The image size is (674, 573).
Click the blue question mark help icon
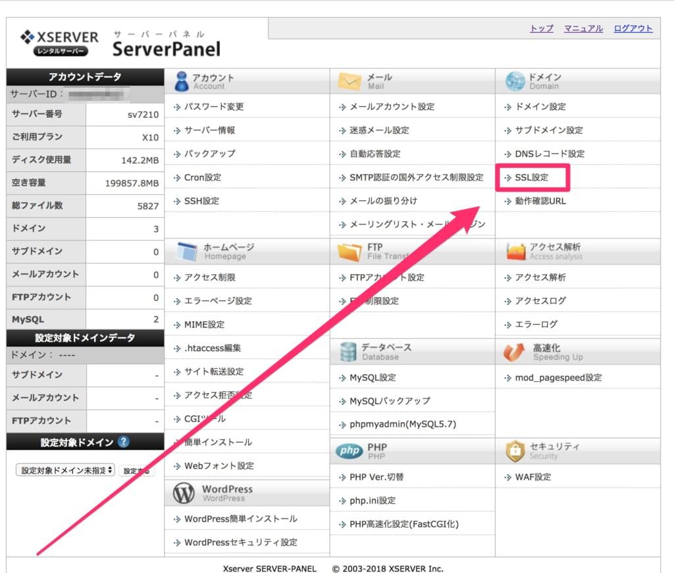123,441
